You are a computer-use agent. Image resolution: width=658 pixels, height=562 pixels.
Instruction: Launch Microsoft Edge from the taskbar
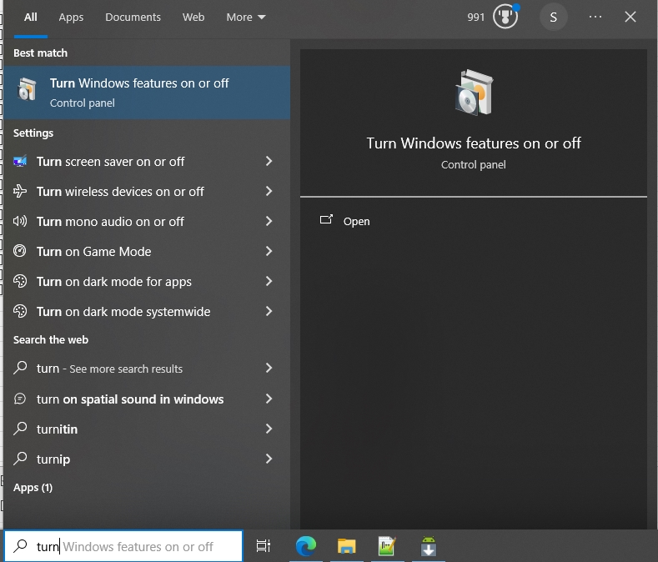[306, 546]
